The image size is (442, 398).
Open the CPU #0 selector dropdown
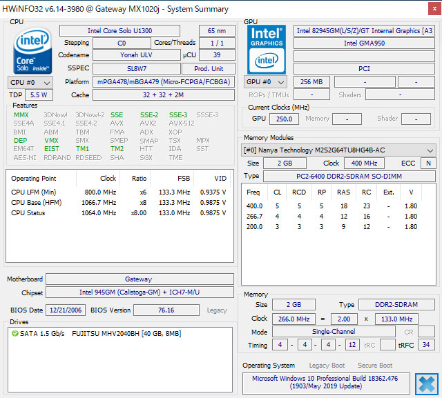pos(30,83)
